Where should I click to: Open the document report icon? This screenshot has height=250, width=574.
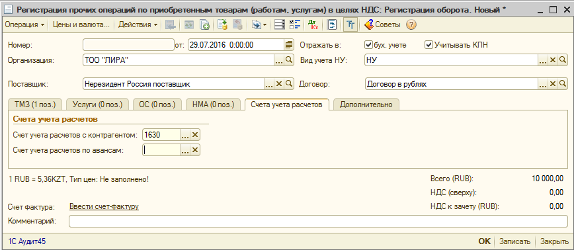coord(333,25)
